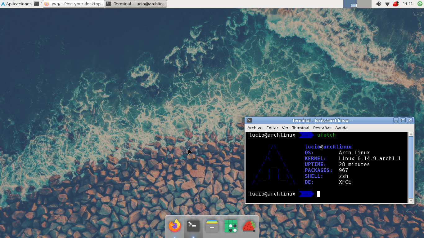Screen dimensions: 424x238
Task: Open the Ver menu in Terminal
Action: [x=285, y=128]
